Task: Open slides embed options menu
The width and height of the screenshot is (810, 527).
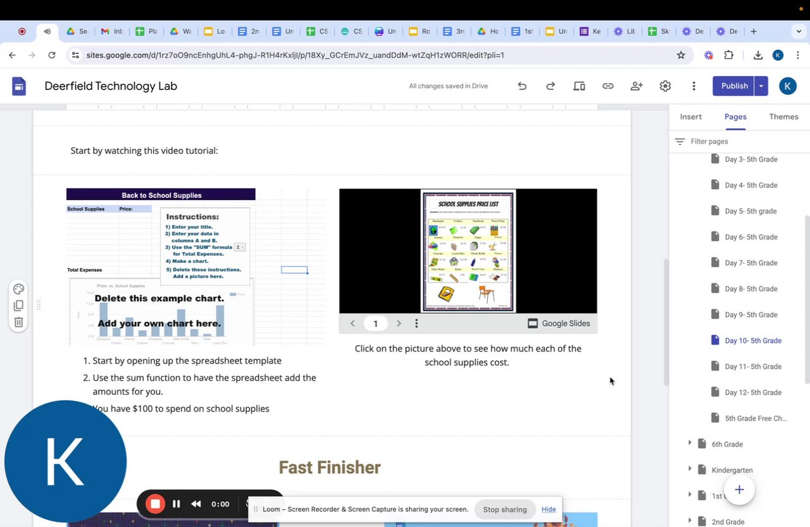Action: pyautogui.click(x=416, y=323)
